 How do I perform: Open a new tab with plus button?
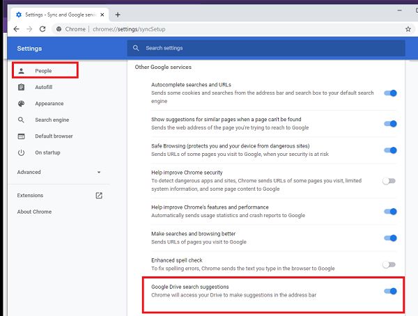tap(118, 14)
